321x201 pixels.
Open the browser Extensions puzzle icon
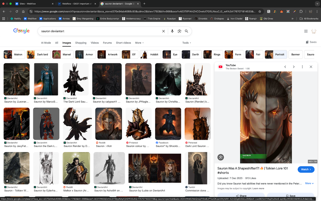click(x=301, y=12)
